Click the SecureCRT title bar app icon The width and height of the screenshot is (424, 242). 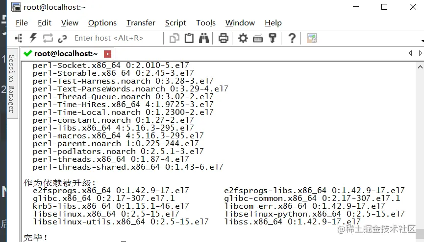(16, 7)
